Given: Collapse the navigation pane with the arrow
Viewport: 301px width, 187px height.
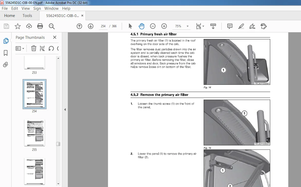Looking at the screenshot, I should [x=65, y=110].
